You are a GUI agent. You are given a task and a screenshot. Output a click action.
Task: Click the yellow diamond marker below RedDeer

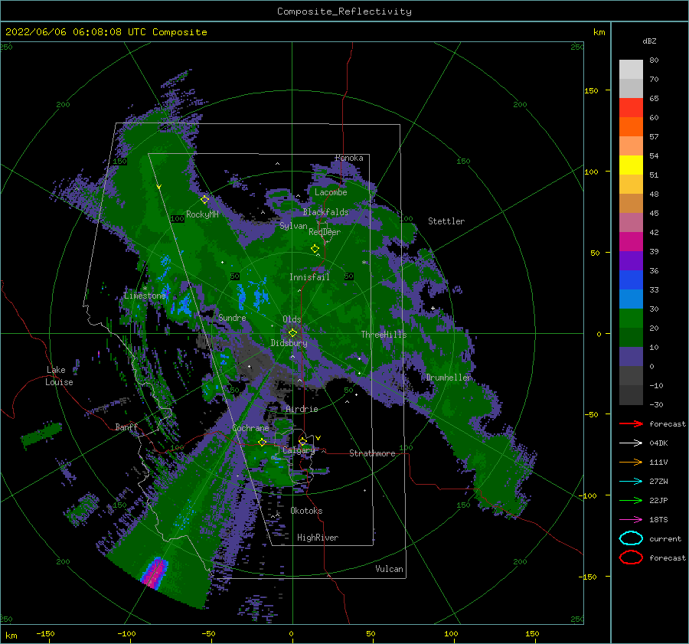315,249
